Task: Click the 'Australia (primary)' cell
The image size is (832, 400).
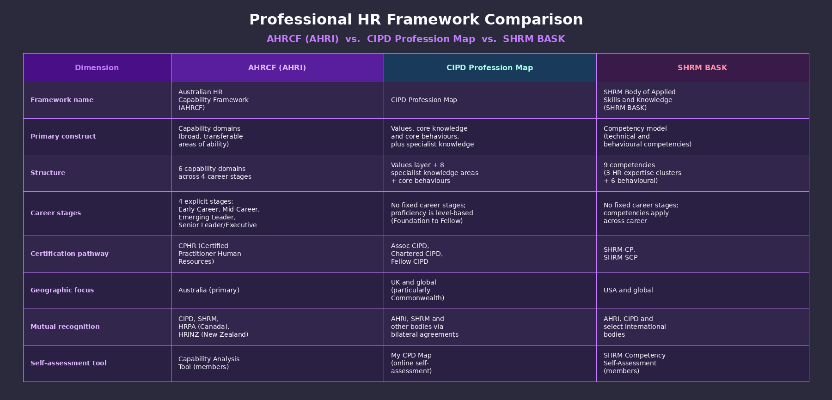Action: pos(277,291)
